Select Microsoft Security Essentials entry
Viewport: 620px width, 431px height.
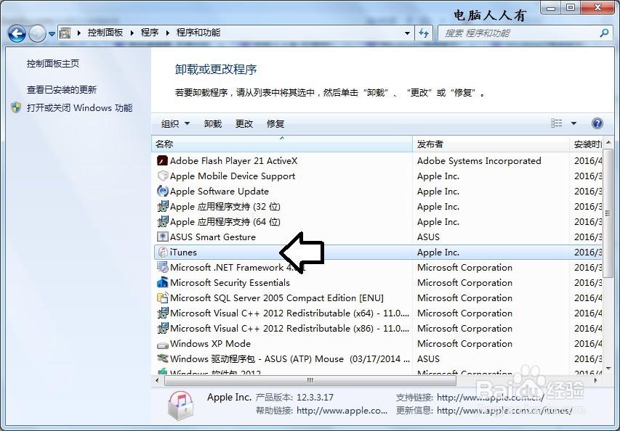coord(230,282)
